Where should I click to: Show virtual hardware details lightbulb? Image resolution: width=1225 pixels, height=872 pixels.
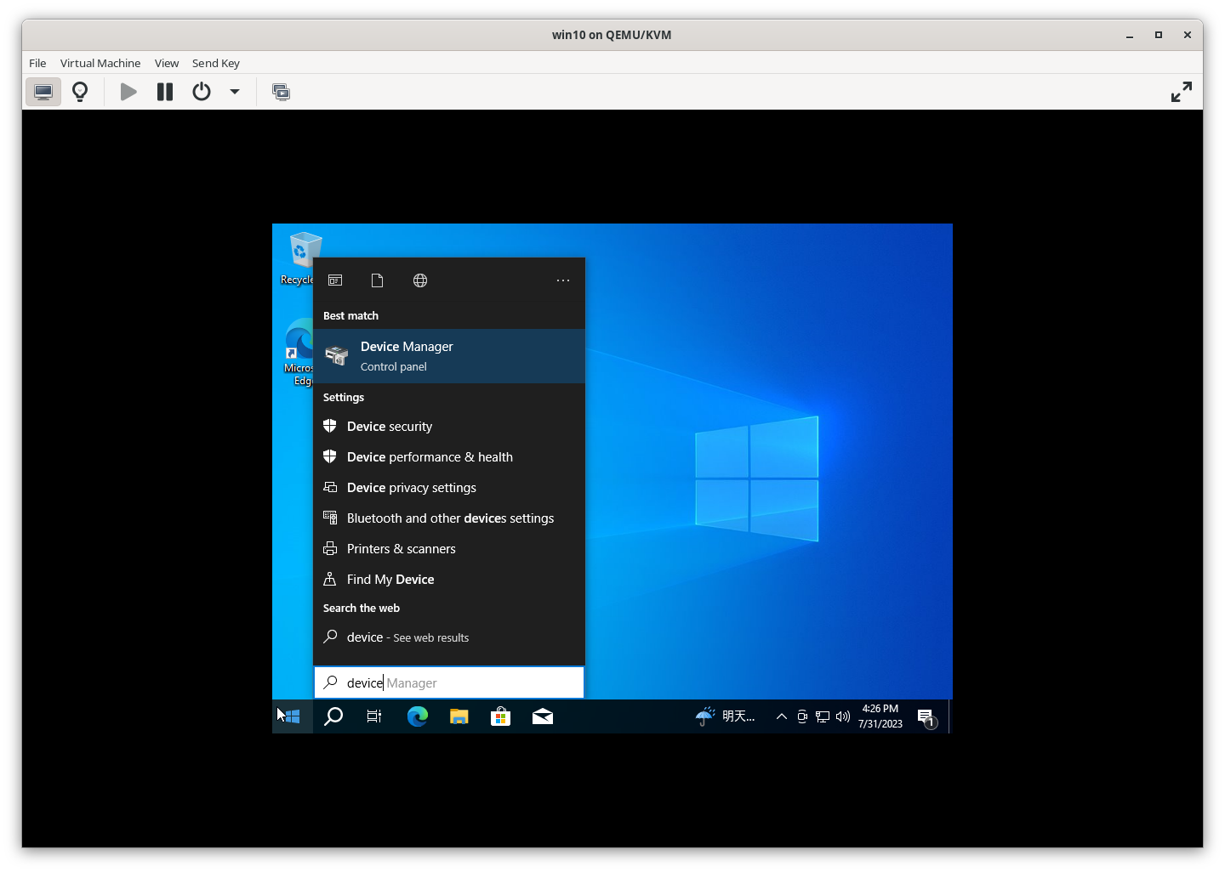pos(80,92)
